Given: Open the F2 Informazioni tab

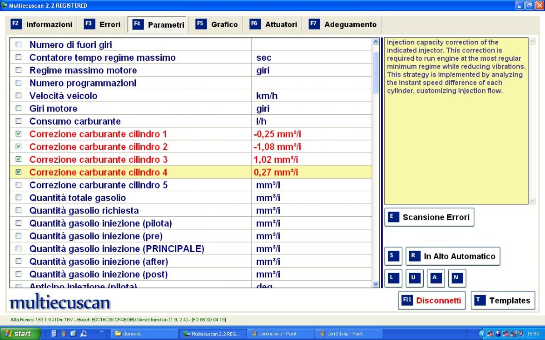Looking at the screenshot, I should point(41,24).
